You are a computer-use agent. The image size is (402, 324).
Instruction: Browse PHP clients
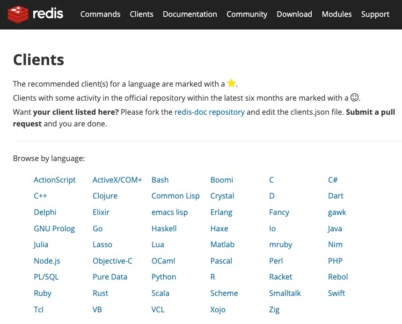coord(335,261)
